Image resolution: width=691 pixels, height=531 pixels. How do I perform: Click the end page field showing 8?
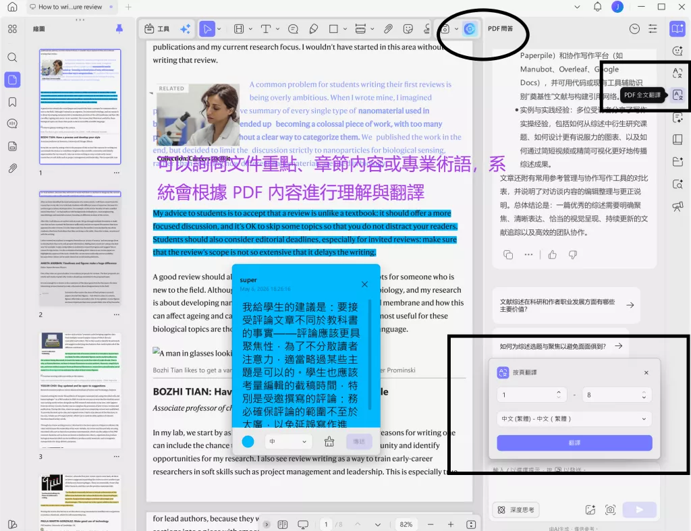[617, 395]
